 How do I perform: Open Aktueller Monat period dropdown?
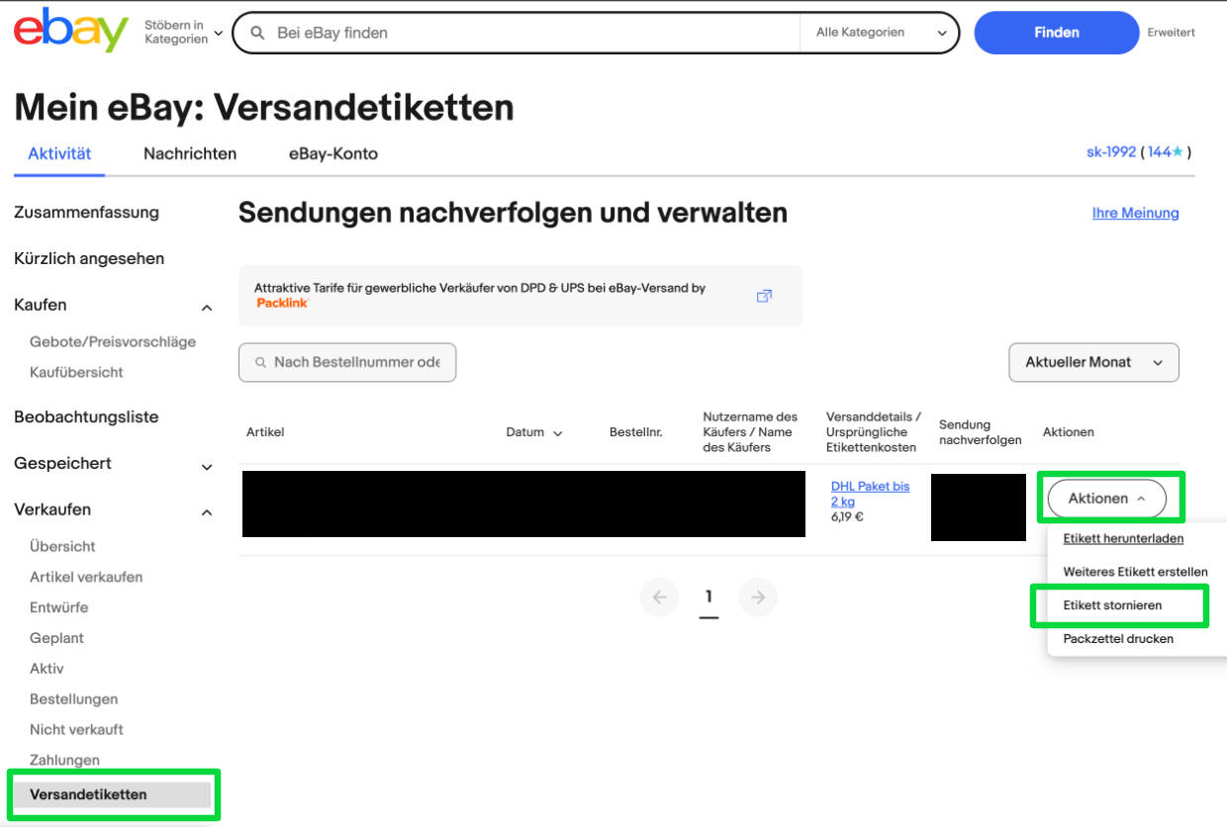pyautogui.click(x=1093, y=362)
